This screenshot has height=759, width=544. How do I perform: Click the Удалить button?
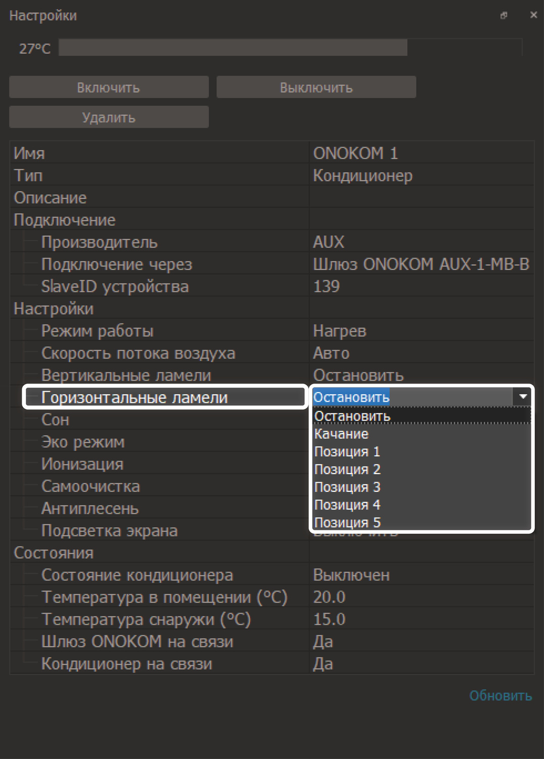click(x=109, y=117)
